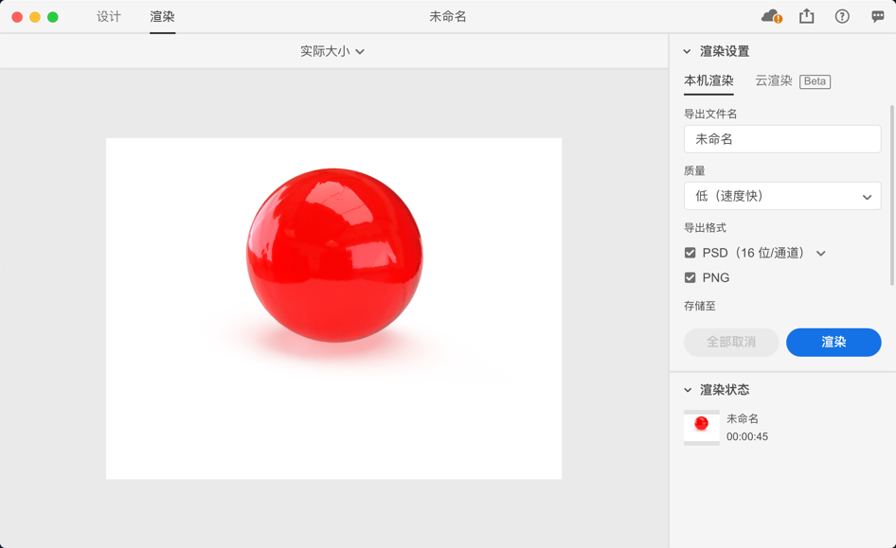Uncheck the PSD export format checkbox
The image size is (896, 548).
pyautogui.click(x=690, y=253)
